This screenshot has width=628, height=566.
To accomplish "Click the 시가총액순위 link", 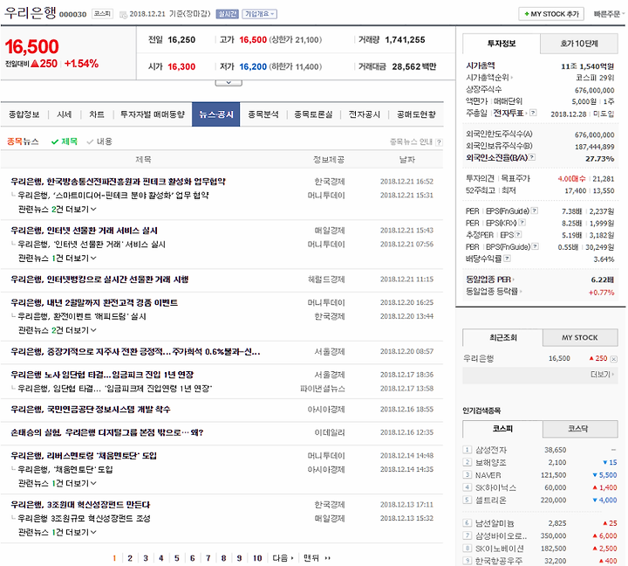I will (x=489, y=78).
